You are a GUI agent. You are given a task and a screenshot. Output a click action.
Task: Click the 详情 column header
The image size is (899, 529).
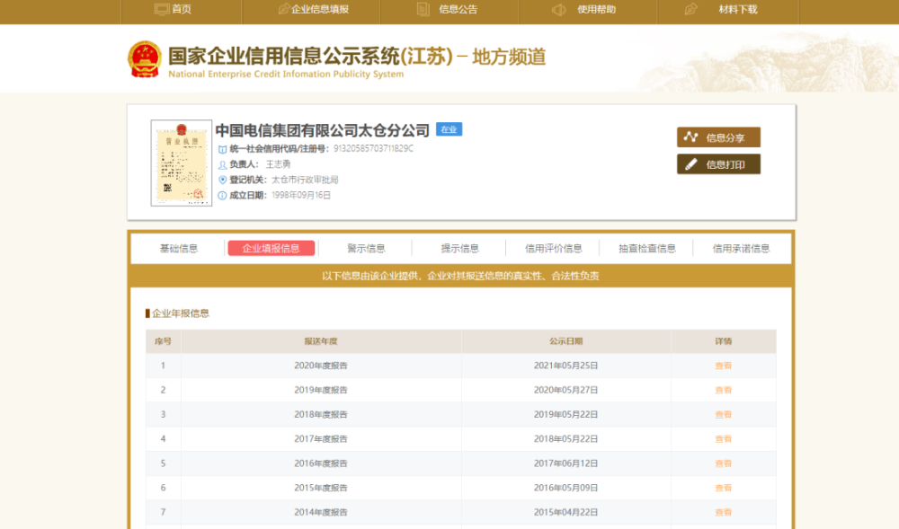click(723, 341)
